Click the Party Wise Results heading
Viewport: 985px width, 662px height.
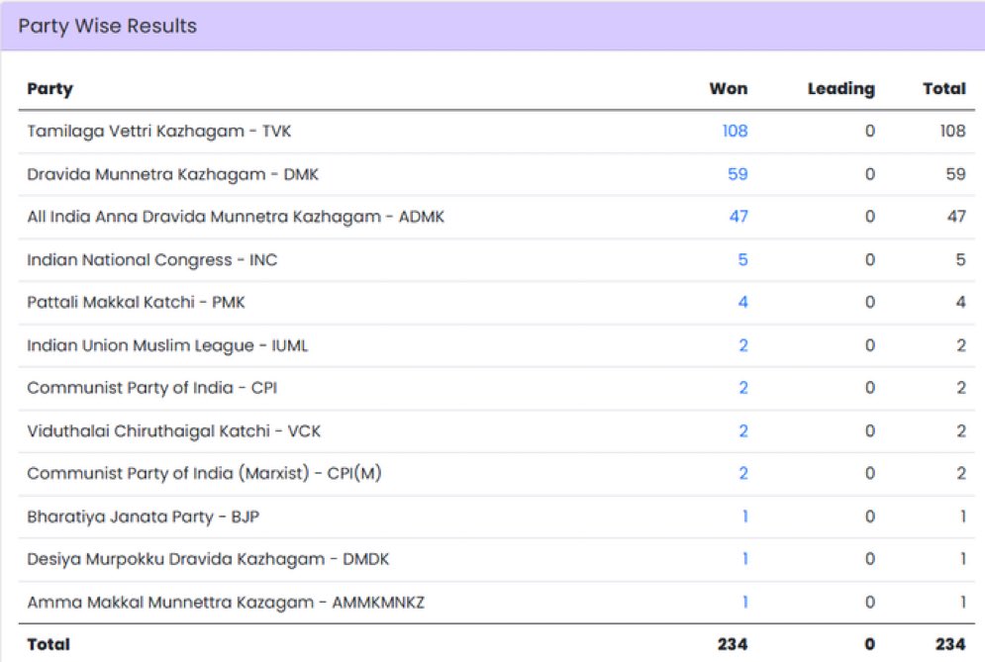[x=108, y=26]
